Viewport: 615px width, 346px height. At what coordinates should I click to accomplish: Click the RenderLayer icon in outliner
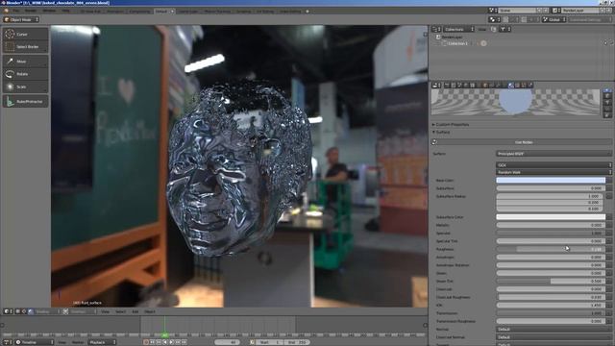(x=438, y=37)
